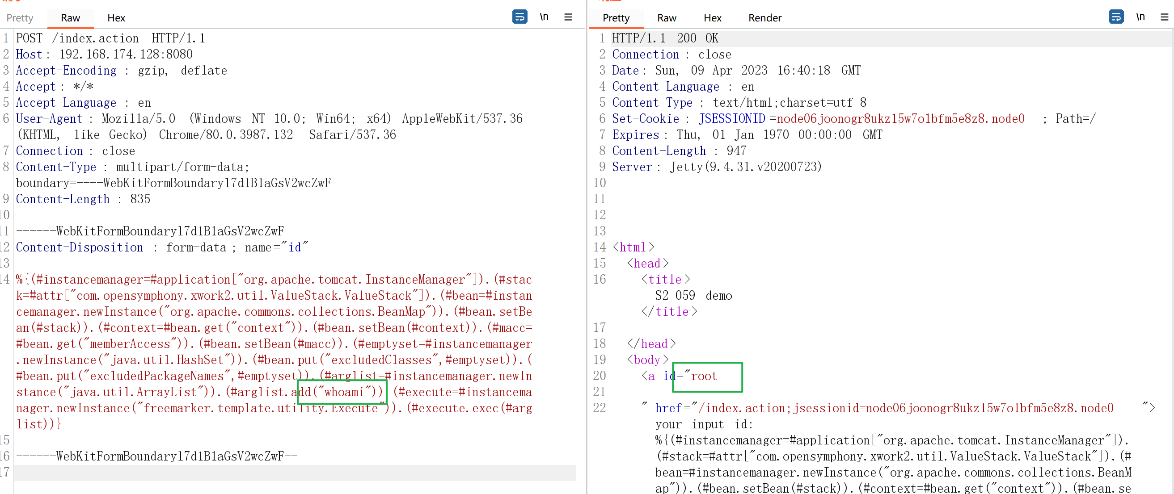Click the S2-059 demo title text
The height and width of the screenshot is (494, 1174).
tap(693, 296)
